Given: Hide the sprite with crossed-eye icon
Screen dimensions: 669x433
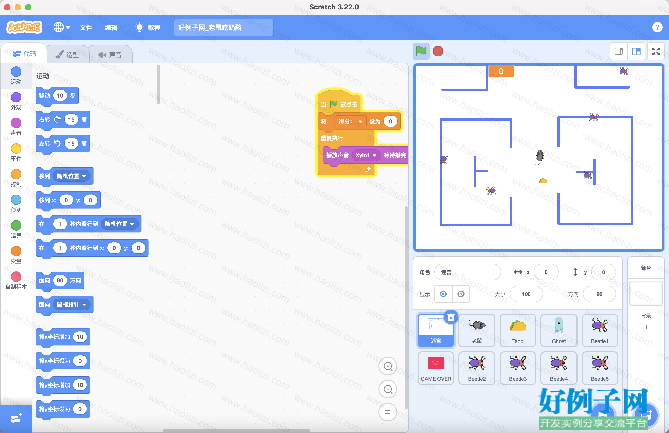Looking at the screenshot, I should [x=460, y=294].
